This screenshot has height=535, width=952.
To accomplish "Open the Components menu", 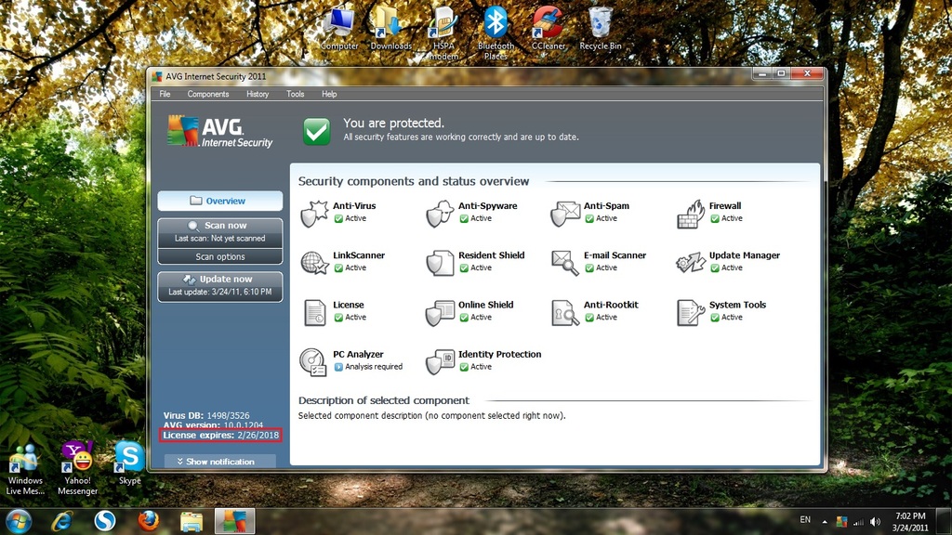I will pos(207,94).
